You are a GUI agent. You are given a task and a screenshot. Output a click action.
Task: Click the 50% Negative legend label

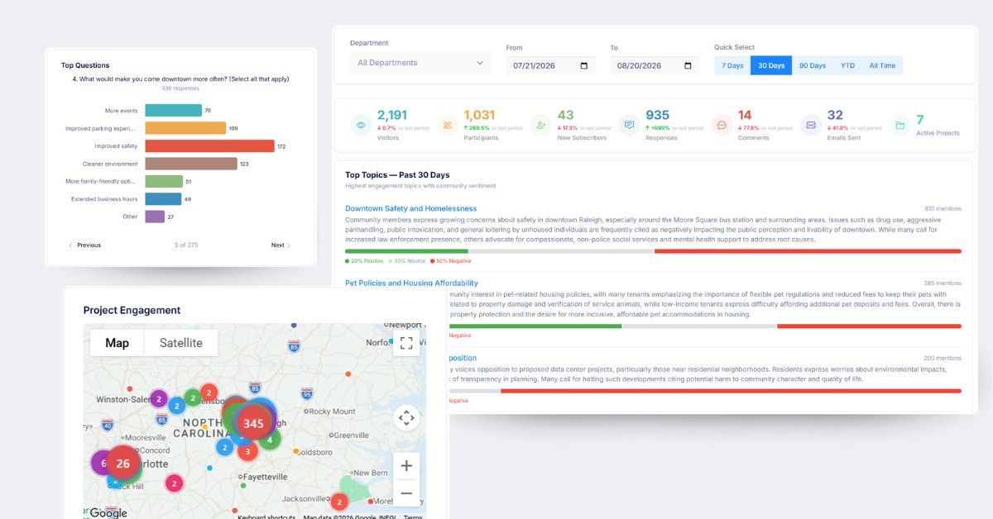point(450,261)
